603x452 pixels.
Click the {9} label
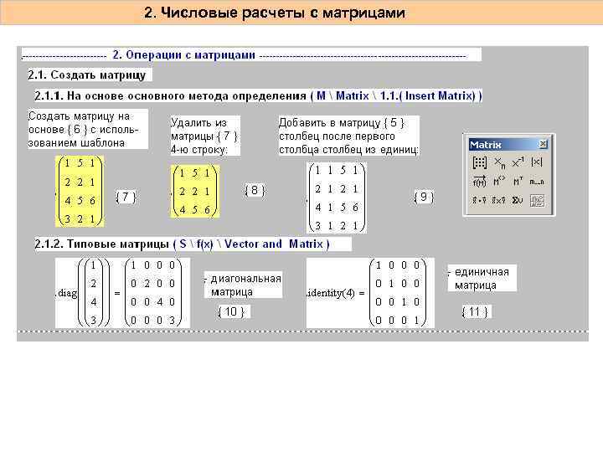tap(424, 197)
